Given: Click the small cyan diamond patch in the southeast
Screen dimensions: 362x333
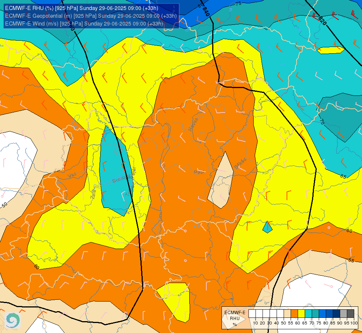Looking at the screenshot, I should pyautogui.click(x=268, y=228).
